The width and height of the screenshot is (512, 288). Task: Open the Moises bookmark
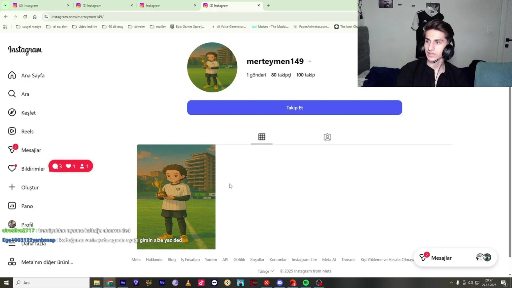(270, 27)
